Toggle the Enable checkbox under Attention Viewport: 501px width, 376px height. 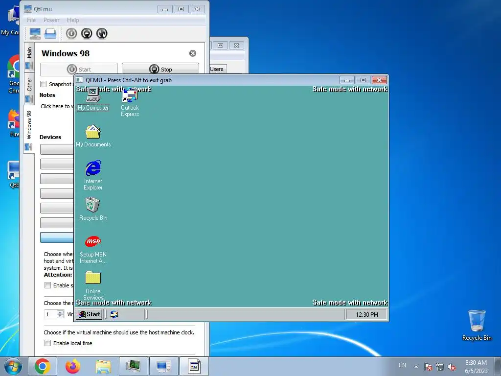click(47, 285)
